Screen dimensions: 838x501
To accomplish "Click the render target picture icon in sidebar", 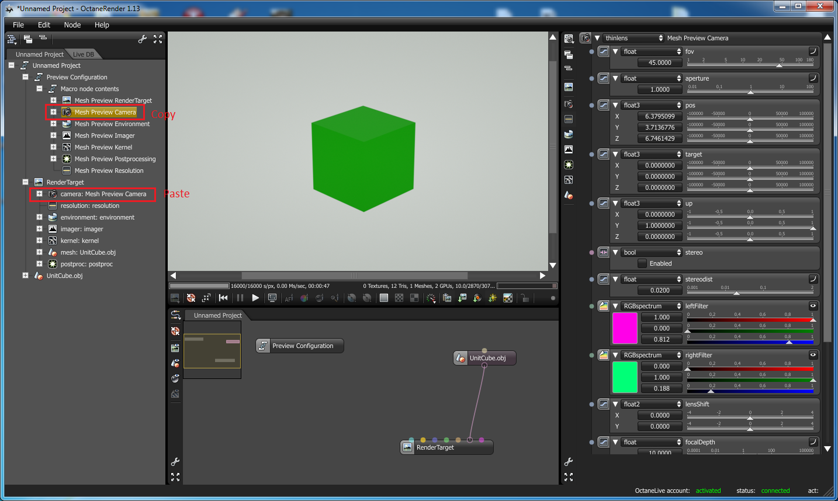I will (x=569, y=86).
